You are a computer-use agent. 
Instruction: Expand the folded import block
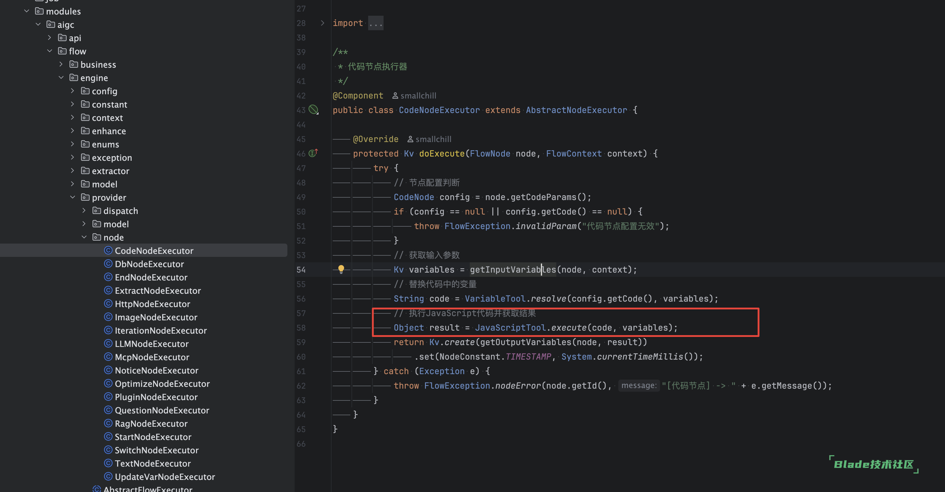(x=322, y=23)
